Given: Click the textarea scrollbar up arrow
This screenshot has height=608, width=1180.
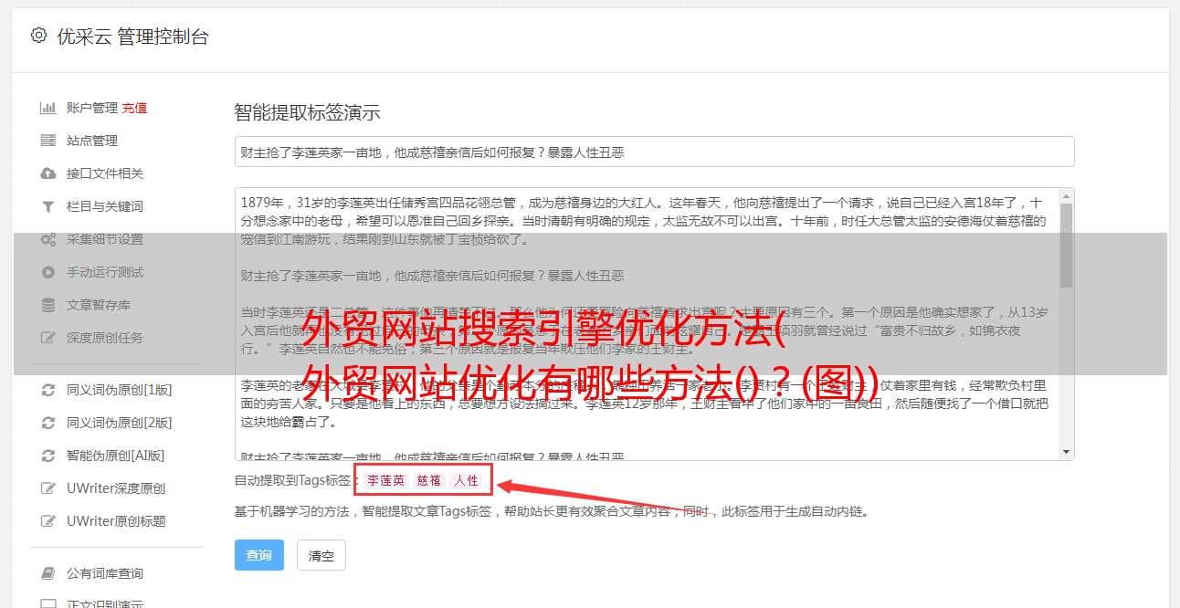Looking at the screenshot, I should pos(1067,196).
